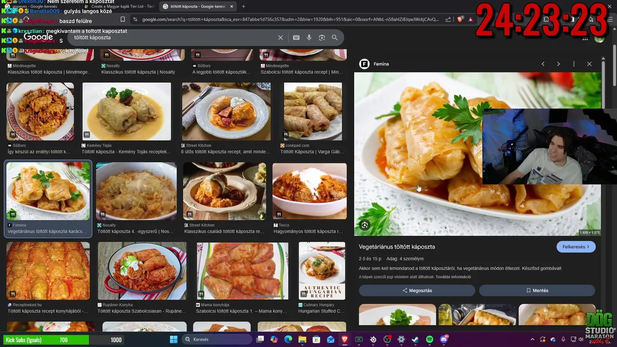Screen dimensions: 617x347
Task: Select the töltött káposzta search tab
Action: (198, 6)
